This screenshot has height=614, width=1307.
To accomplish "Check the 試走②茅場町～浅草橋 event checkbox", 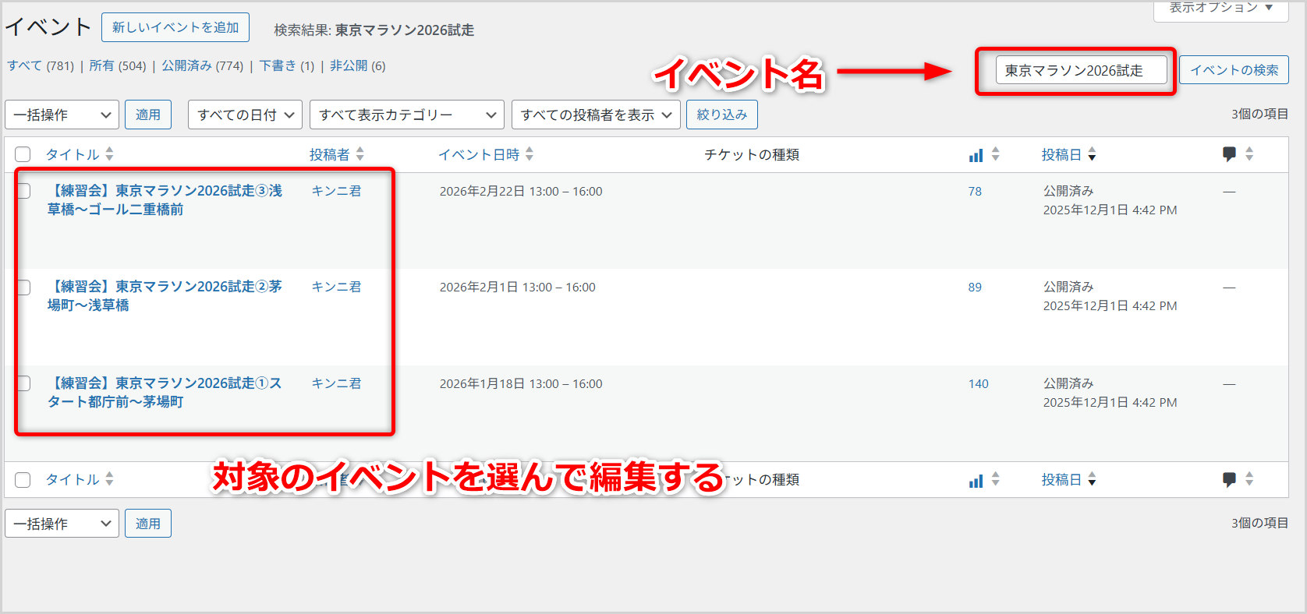I will (23, 288).
